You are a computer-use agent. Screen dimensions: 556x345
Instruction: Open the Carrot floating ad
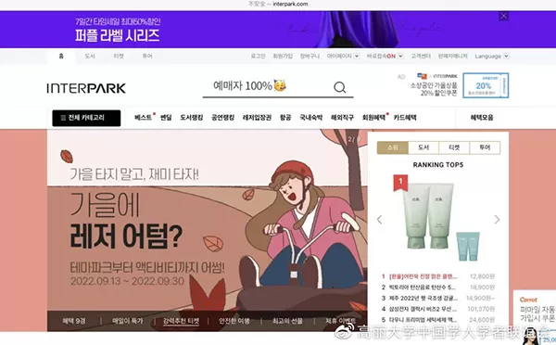(535, 317)
